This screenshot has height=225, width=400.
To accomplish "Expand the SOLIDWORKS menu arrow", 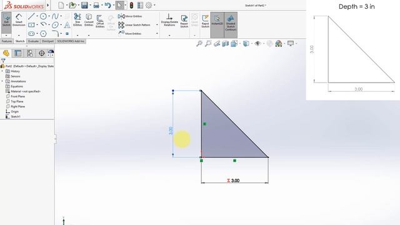I will [47, 5].
